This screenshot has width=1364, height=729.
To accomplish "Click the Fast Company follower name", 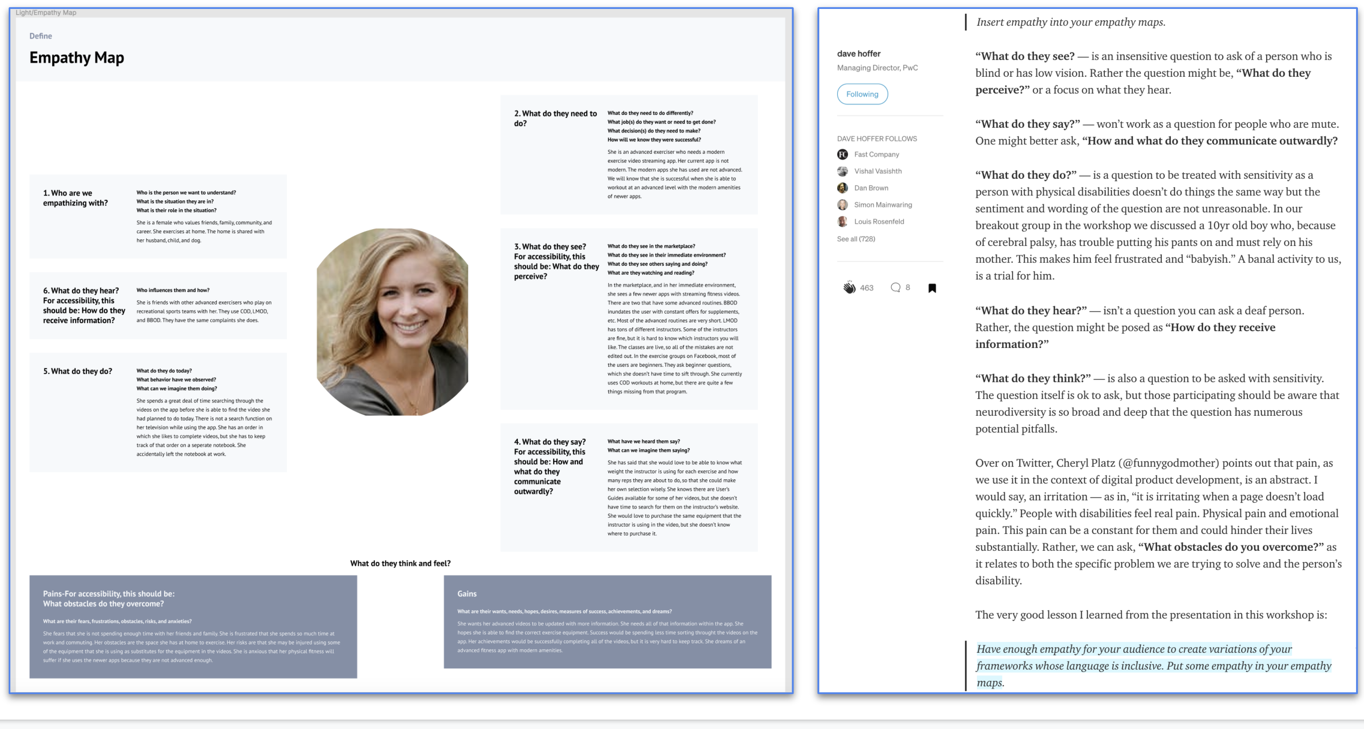I will 877,154.
